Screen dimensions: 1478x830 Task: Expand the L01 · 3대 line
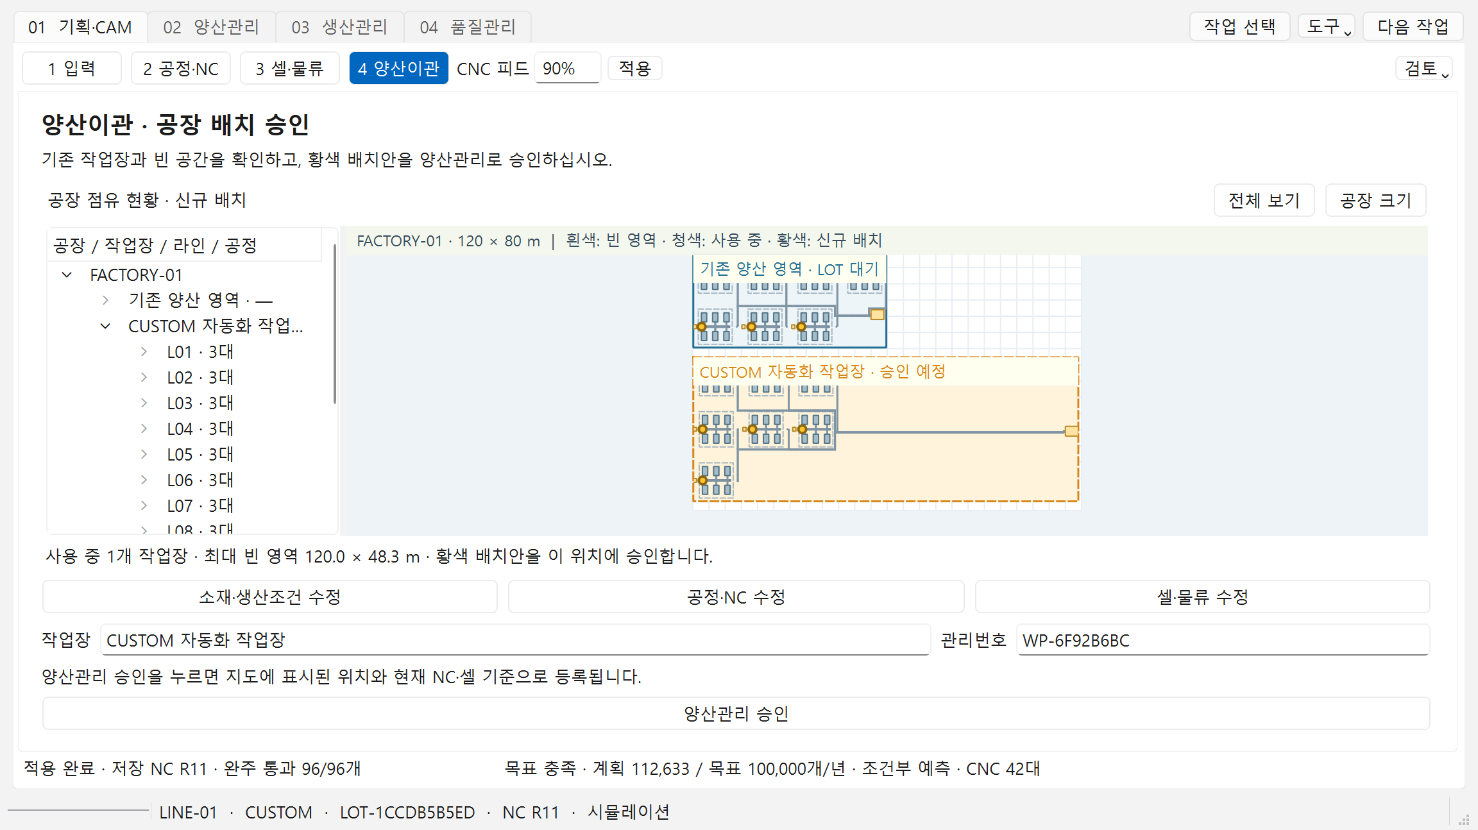click(x=144, y=351)
